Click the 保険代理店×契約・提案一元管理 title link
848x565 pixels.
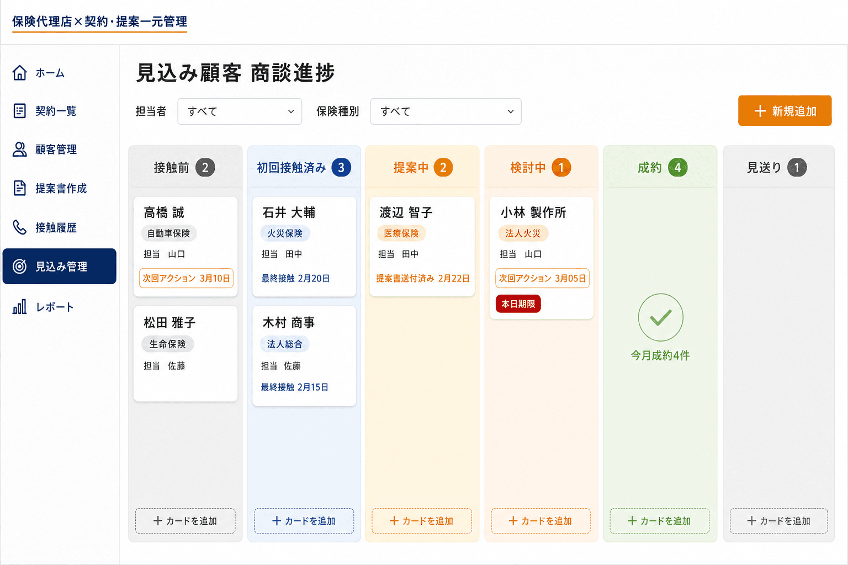tap(99, 22)
